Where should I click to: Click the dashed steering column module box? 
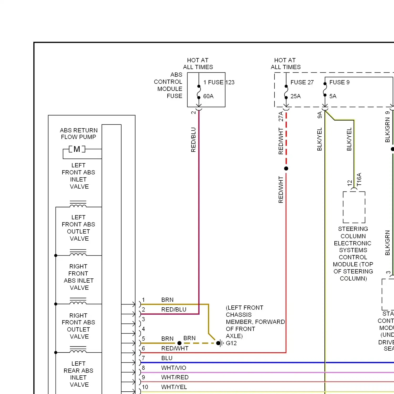coord(354,207)
